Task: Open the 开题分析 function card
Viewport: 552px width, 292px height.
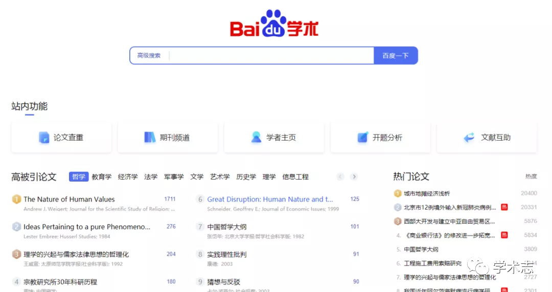Action: 380,138
